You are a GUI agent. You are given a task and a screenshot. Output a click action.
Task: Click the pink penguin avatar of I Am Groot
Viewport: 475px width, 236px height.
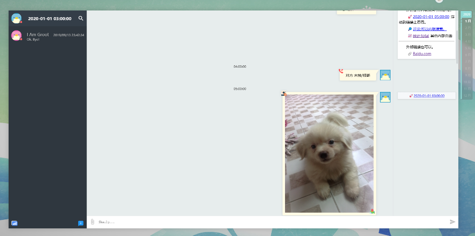[x=17, y=36]
